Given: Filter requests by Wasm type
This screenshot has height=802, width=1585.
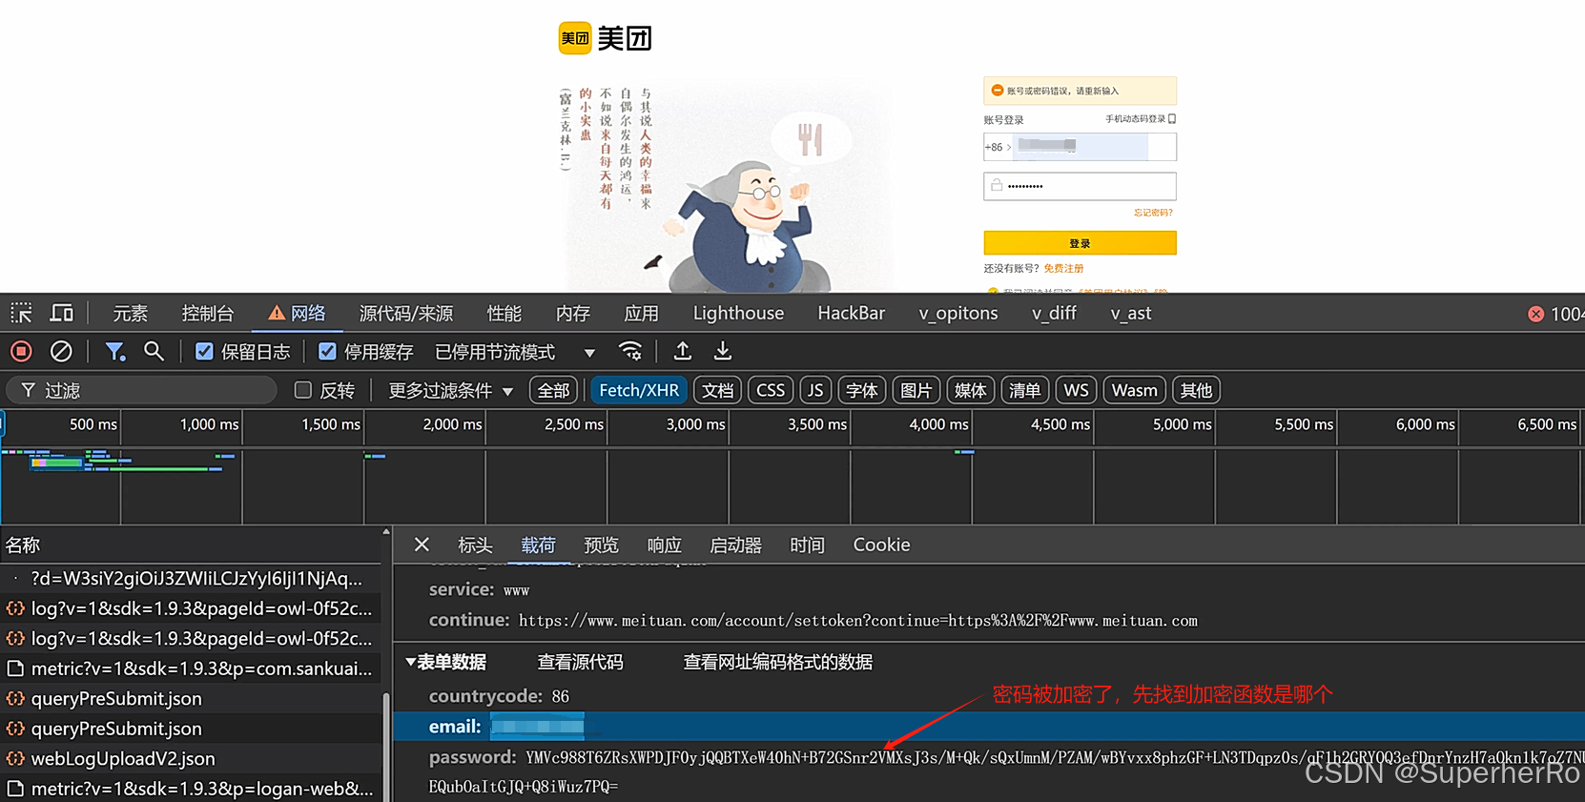Looking at the screenshot, I should [x=1134, y=390].
